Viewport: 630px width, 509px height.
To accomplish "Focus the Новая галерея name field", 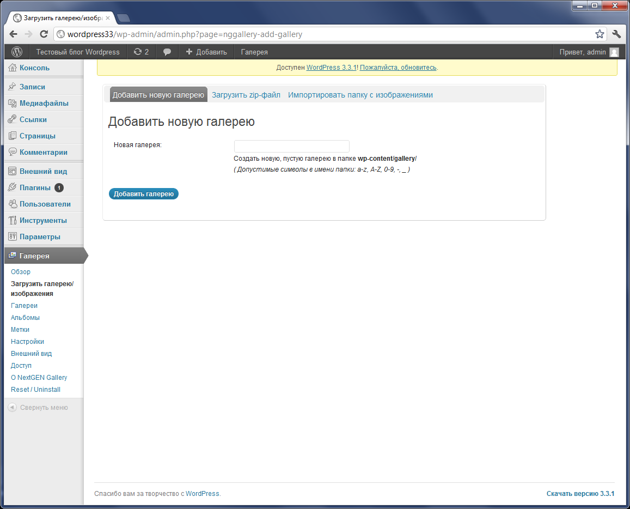I will [292, 146].
